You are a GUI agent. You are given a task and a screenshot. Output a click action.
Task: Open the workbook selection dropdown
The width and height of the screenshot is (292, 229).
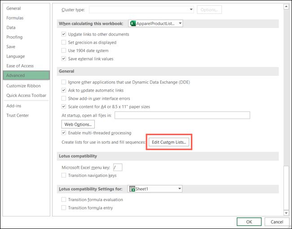click(x=180, y=23)
